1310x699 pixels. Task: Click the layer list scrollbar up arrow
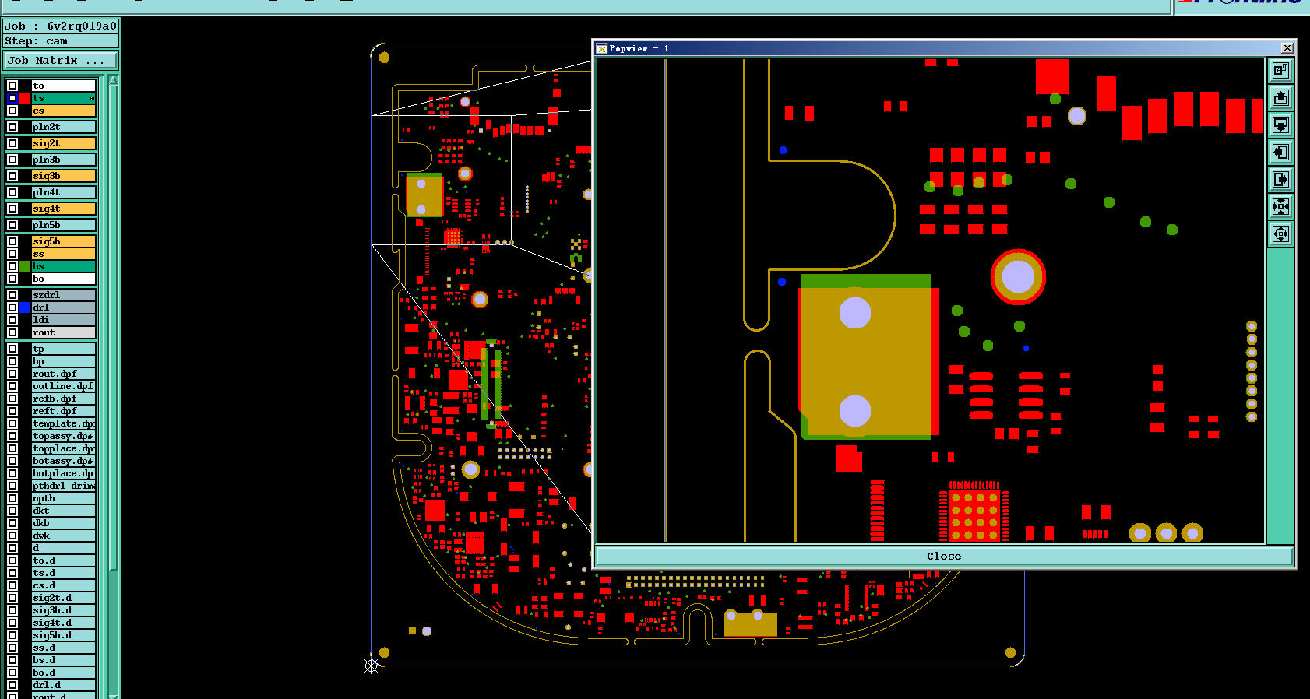(113, 80)
